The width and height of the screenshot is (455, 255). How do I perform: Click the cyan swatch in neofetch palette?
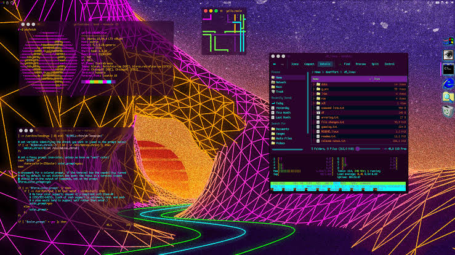(108, 82)
